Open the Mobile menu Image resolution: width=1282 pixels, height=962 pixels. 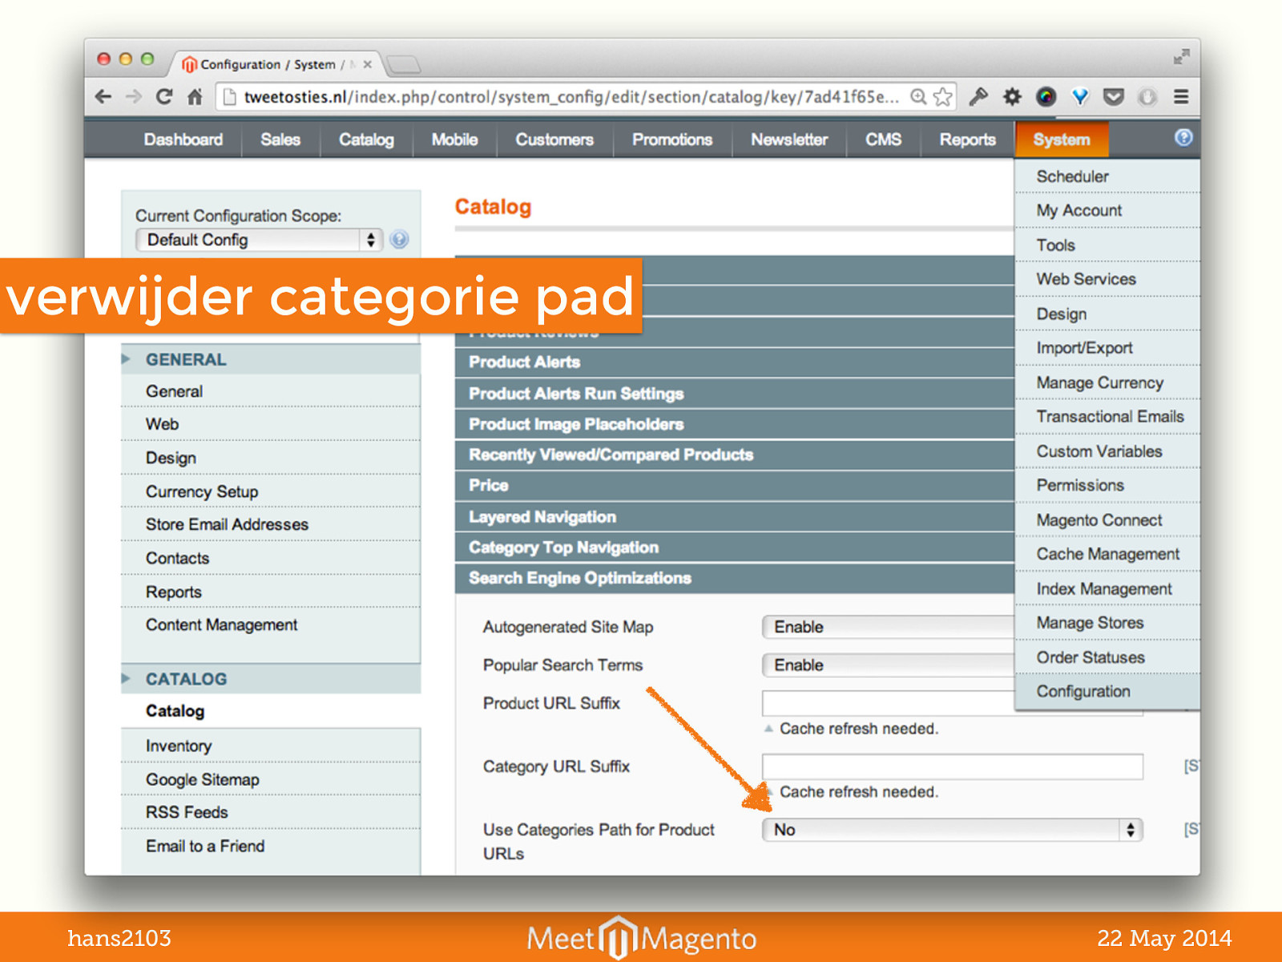pyautogui.click(x=454, y=139)
